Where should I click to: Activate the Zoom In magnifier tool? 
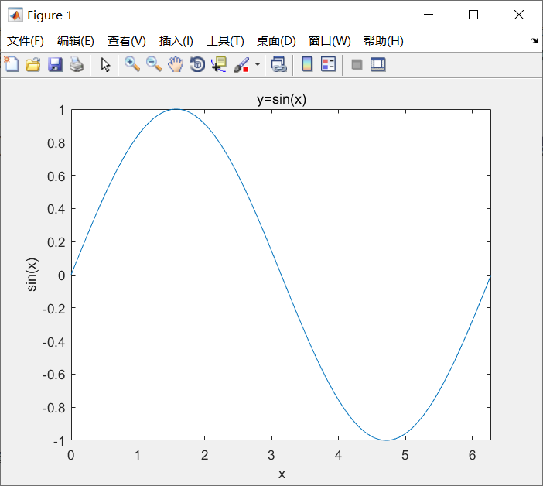click(x=132, y=64)
